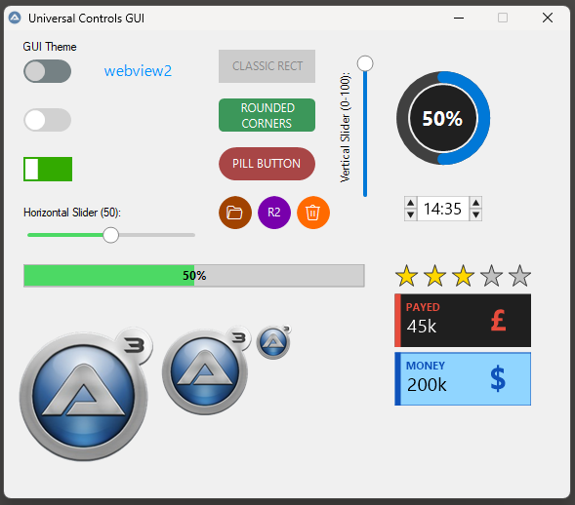Image resolution: width=575 pixels, height=505 pixels.
Task: Click the ROUNDED CORNERS green button
Action: (x=267, y=115)
